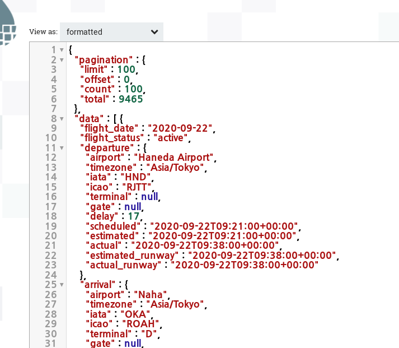Image resolution: width=399 pixels, height=348 pixels.
Task: Click the iata value "OKA"
Action: 135,314
